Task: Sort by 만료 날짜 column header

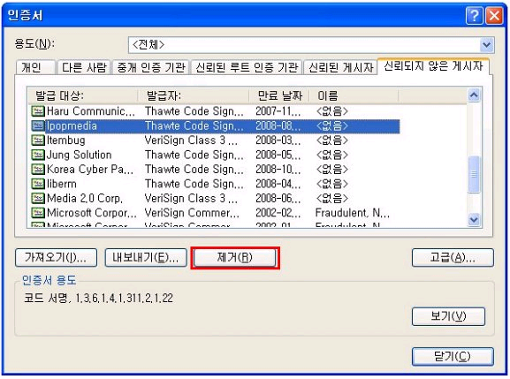Action: point(279,95)
